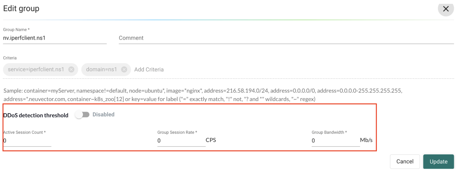Click the Edit group title
Image resolution: width=460 pixels, height=178 pixels.
21,8
